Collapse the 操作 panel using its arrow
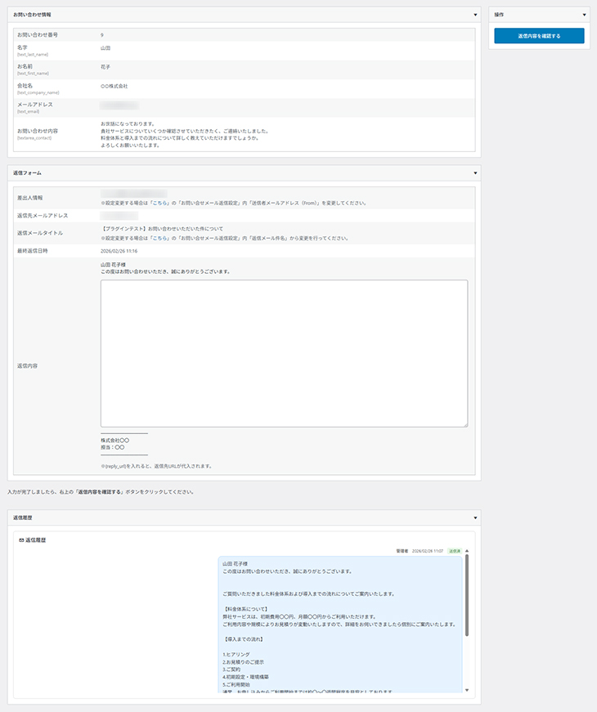Viewport: 597px width, 712px height. [584, 15]
